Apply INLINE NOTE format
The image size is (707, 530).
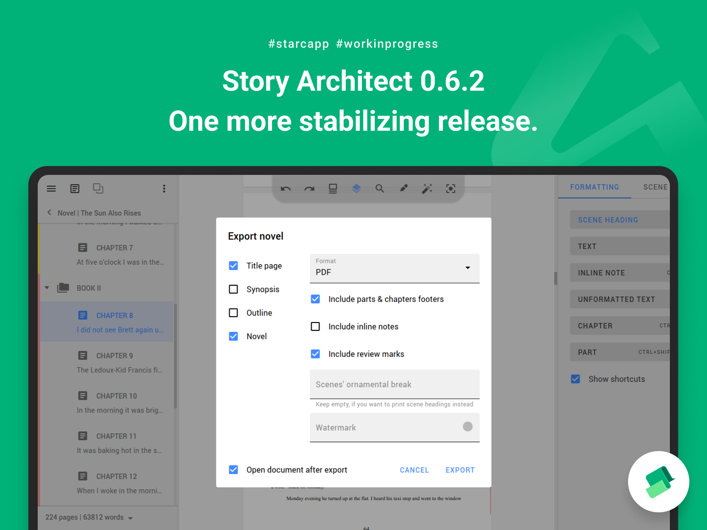coord(620,273)
